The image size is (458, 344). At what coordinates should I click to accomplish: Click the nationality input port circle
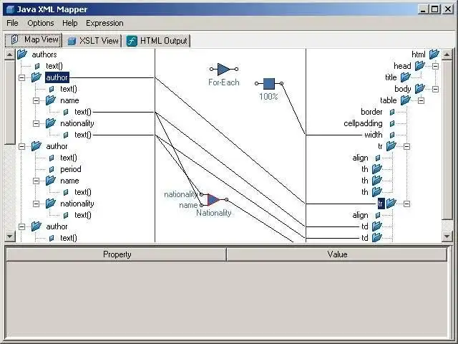(201, 194)
